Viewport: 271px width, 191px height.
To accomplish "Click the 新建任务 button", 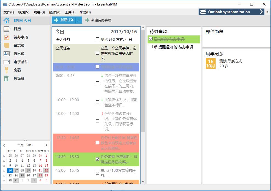I will click(64, 20).
